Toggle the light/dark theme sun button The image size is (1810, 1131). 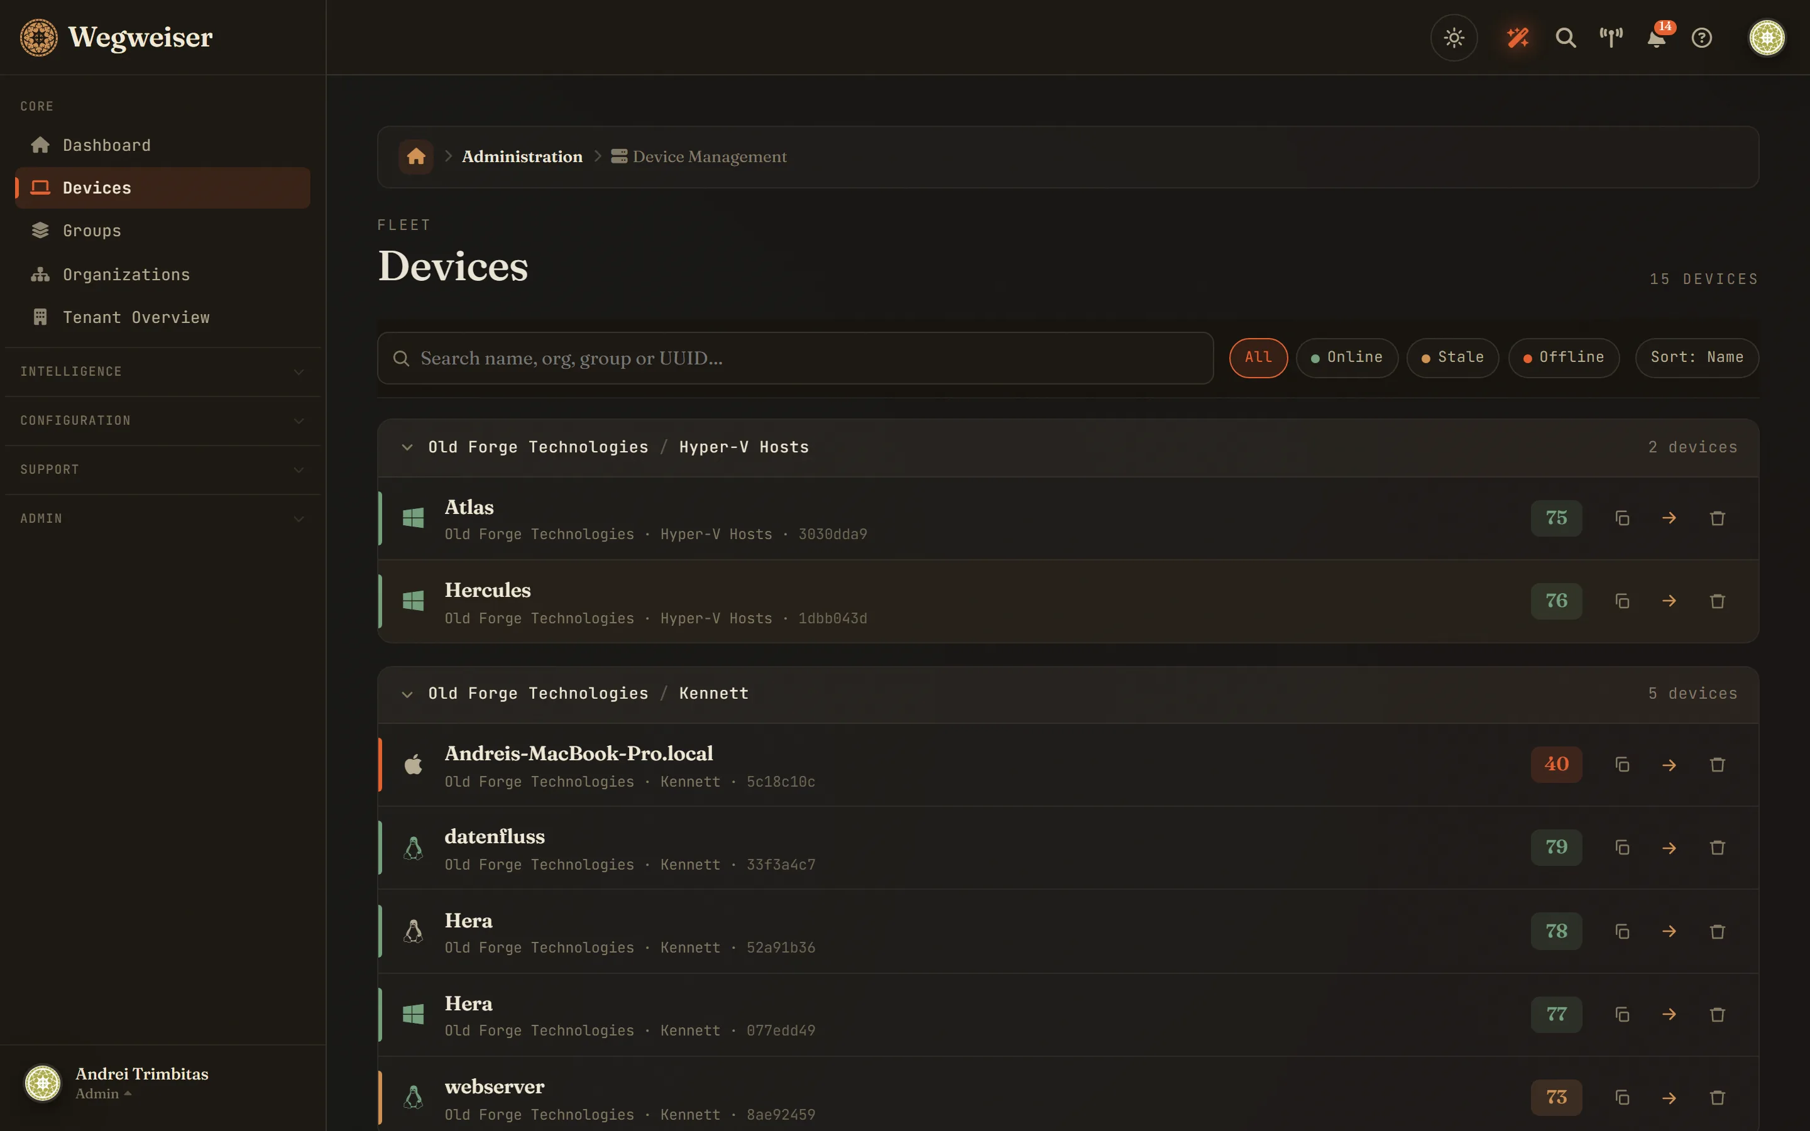pos(1453,38)
